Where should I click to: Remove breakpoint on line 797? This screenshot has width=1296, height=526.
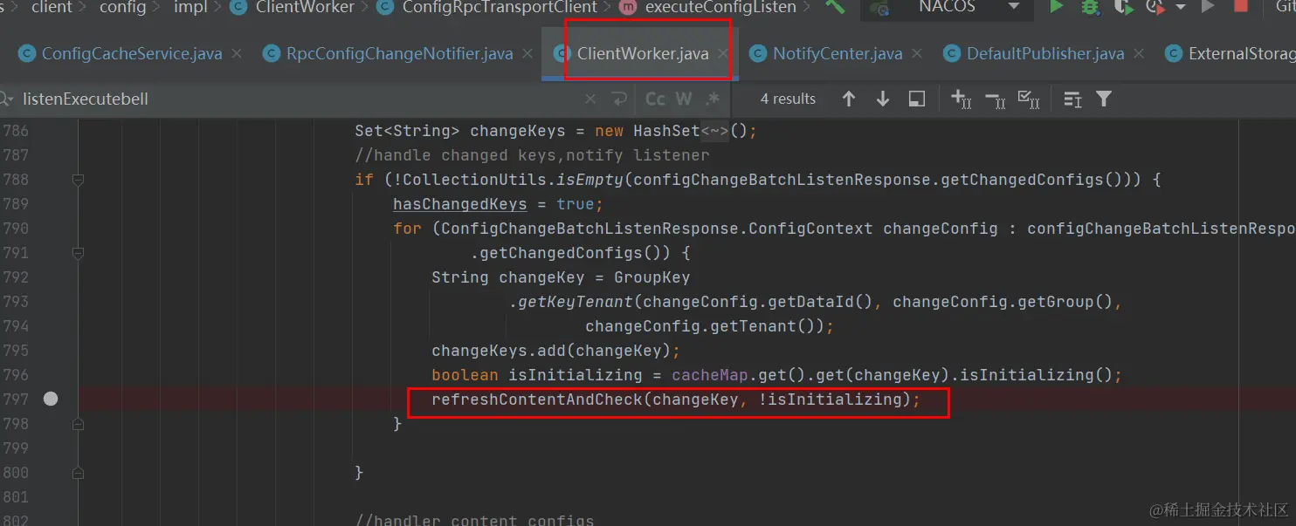(51, 399)
